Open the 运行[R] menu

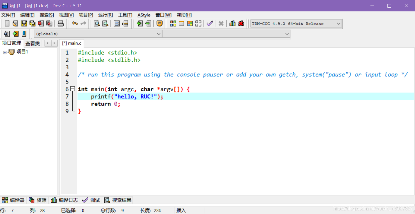106,15
